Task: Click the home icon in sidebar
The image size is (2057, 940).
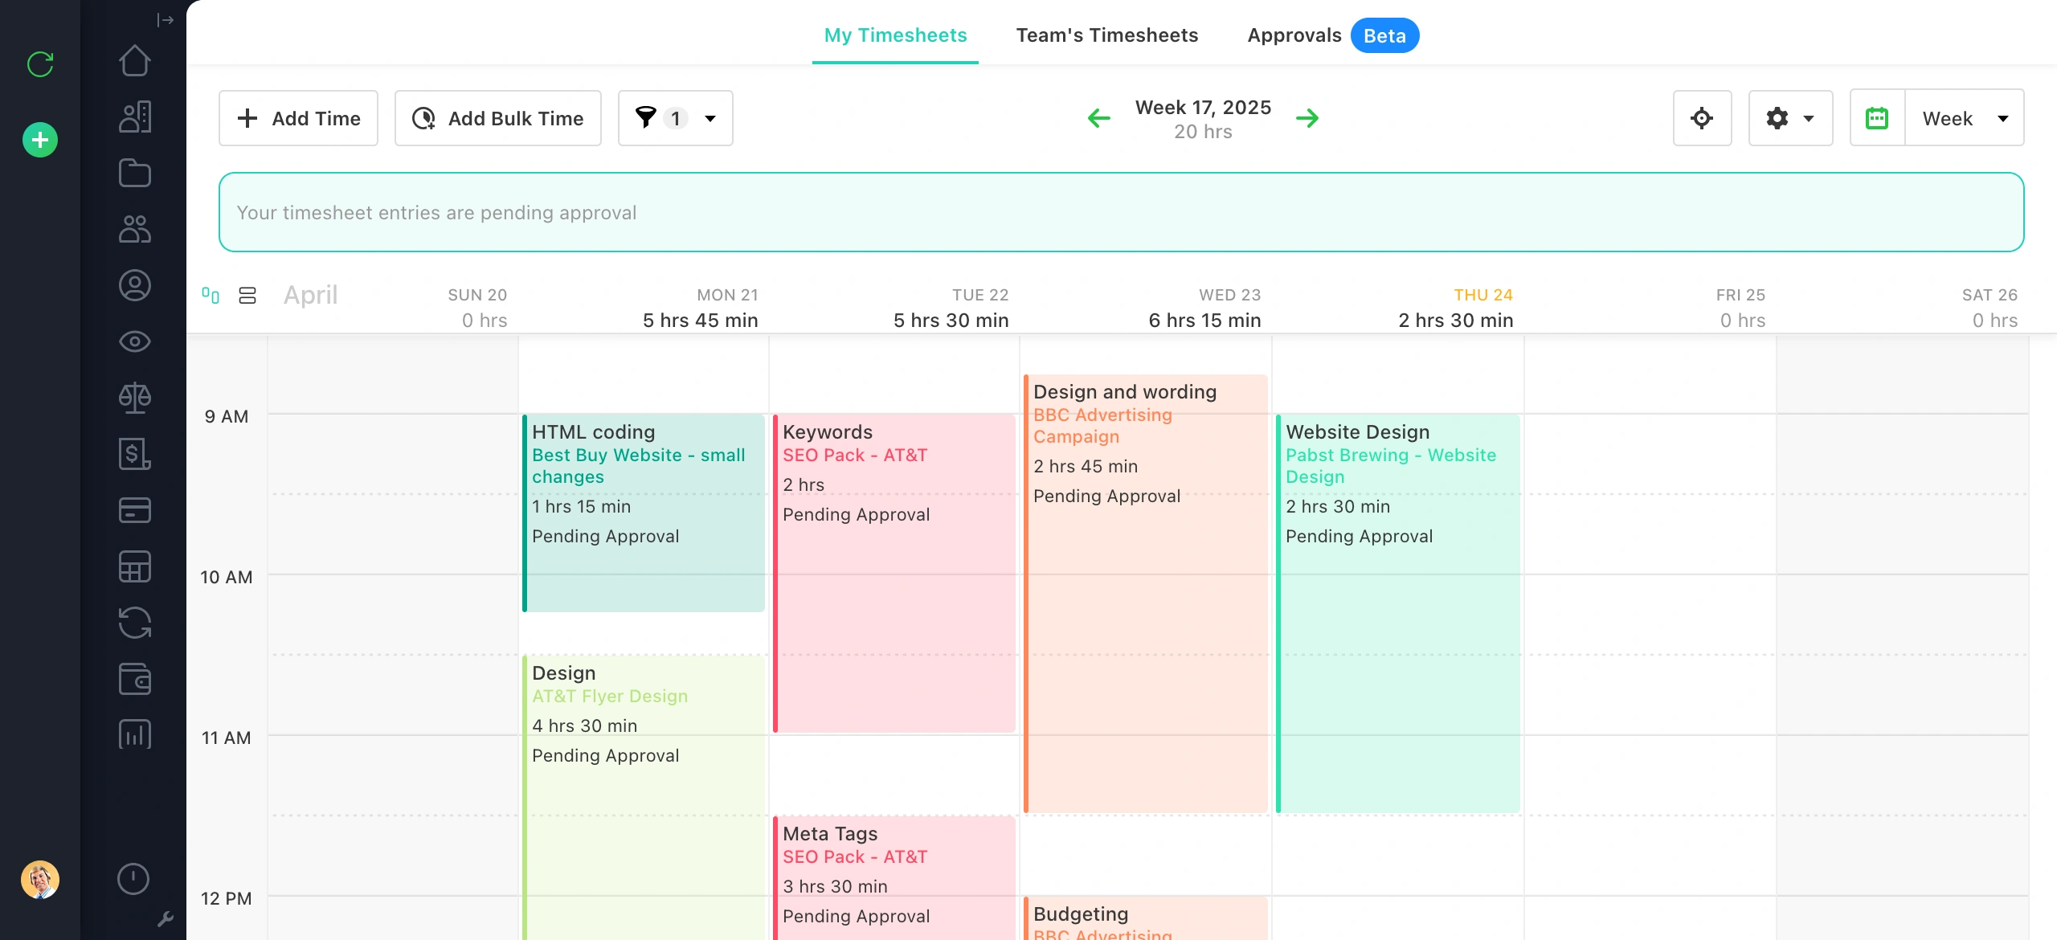Action: (x=134, y=61)
